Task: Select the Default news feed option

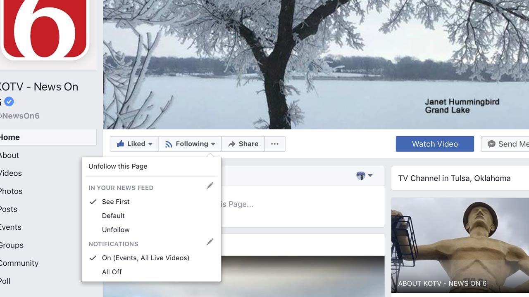Action: click(x=113, y=215)
